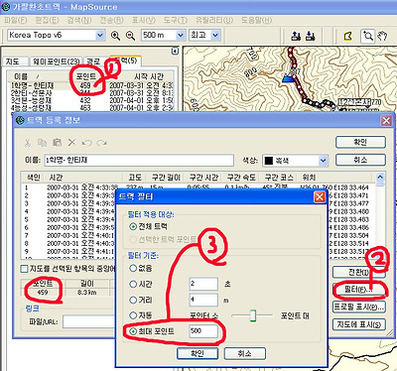Open the 도구(T) menu
Image resolution: width=397 pixels, height=371 pixels.
(176, 20)
